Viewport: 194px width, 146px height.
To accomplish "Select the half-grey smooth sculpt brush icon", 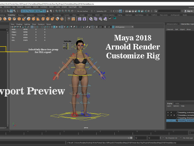I will [x=29, y=19].
